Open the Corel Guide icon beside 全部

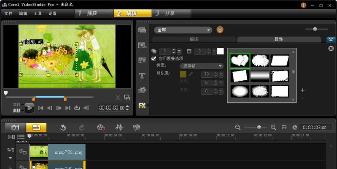click(x=220, y=30)
